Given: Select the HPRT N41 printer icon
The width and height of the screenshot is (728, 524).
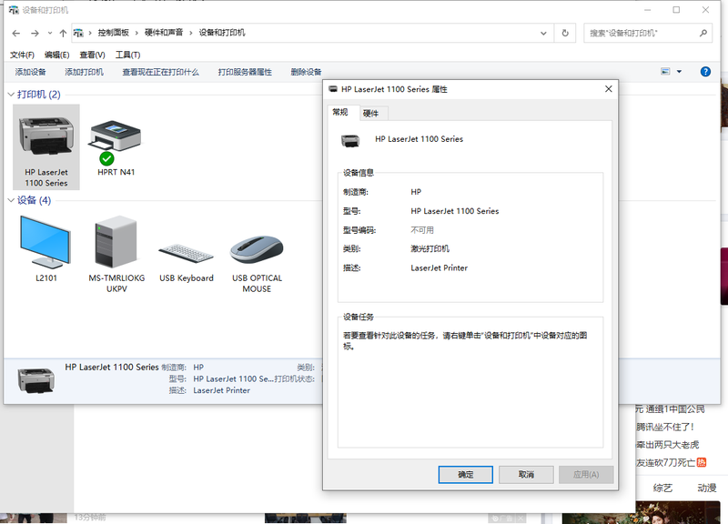Looking at the screenshot, I should 116,147.
